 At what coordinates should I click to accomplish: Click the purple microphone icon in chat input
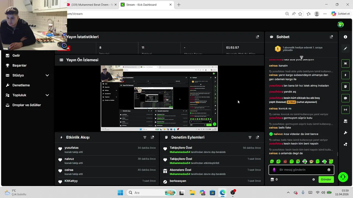274,170
